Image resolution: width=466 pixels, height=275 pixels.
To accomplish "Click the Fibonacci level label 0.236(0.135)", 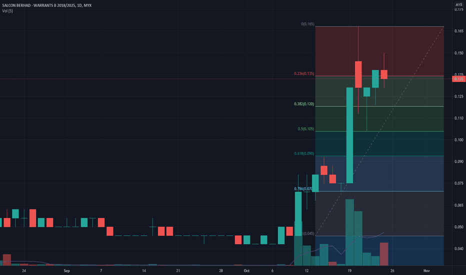I will 304,73.
